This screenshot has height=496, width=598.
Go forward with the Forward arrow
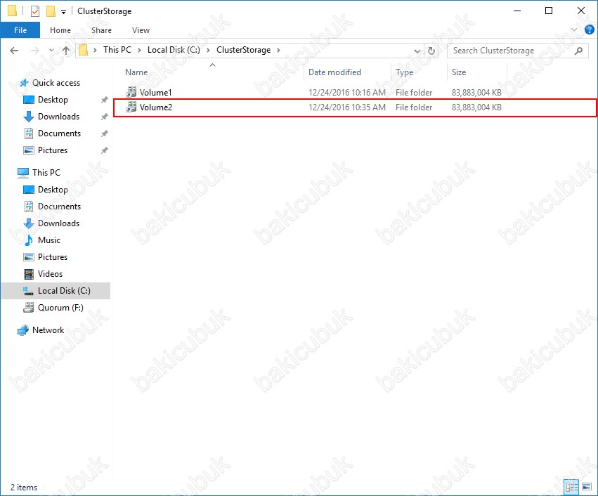tap(34, 51)
